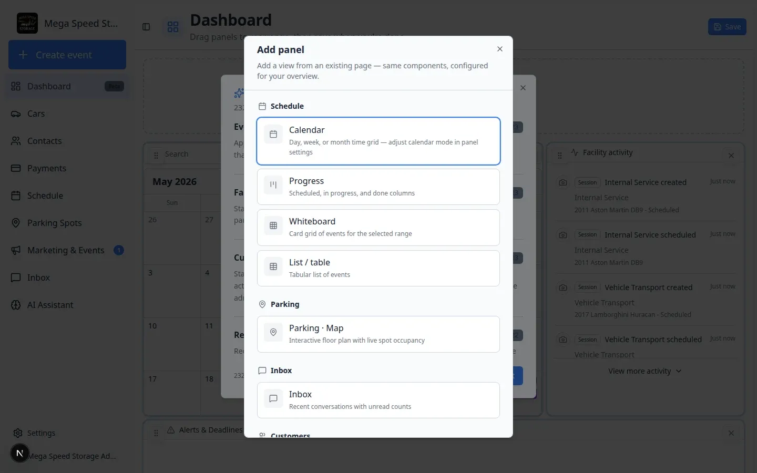
Task: Click the Mega Speed Storage Ad... account name
Action: coord(71,456)
